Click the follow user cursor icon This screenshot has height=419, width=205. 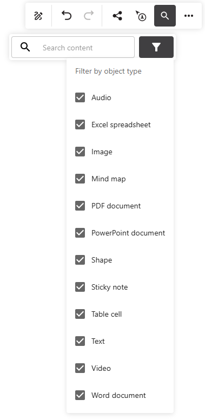141,16
